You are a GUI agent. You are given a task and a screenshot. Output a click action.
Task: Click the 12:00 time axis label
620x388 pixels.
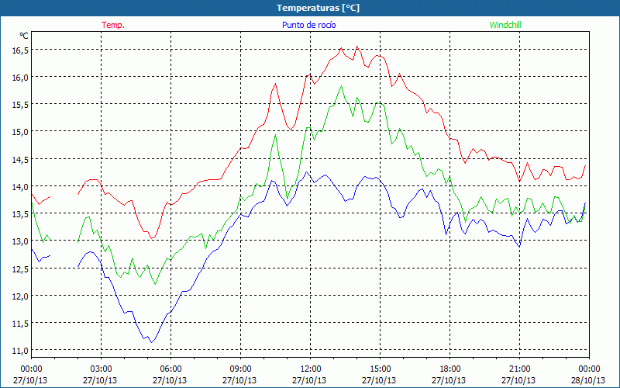(x=310, y=369)
